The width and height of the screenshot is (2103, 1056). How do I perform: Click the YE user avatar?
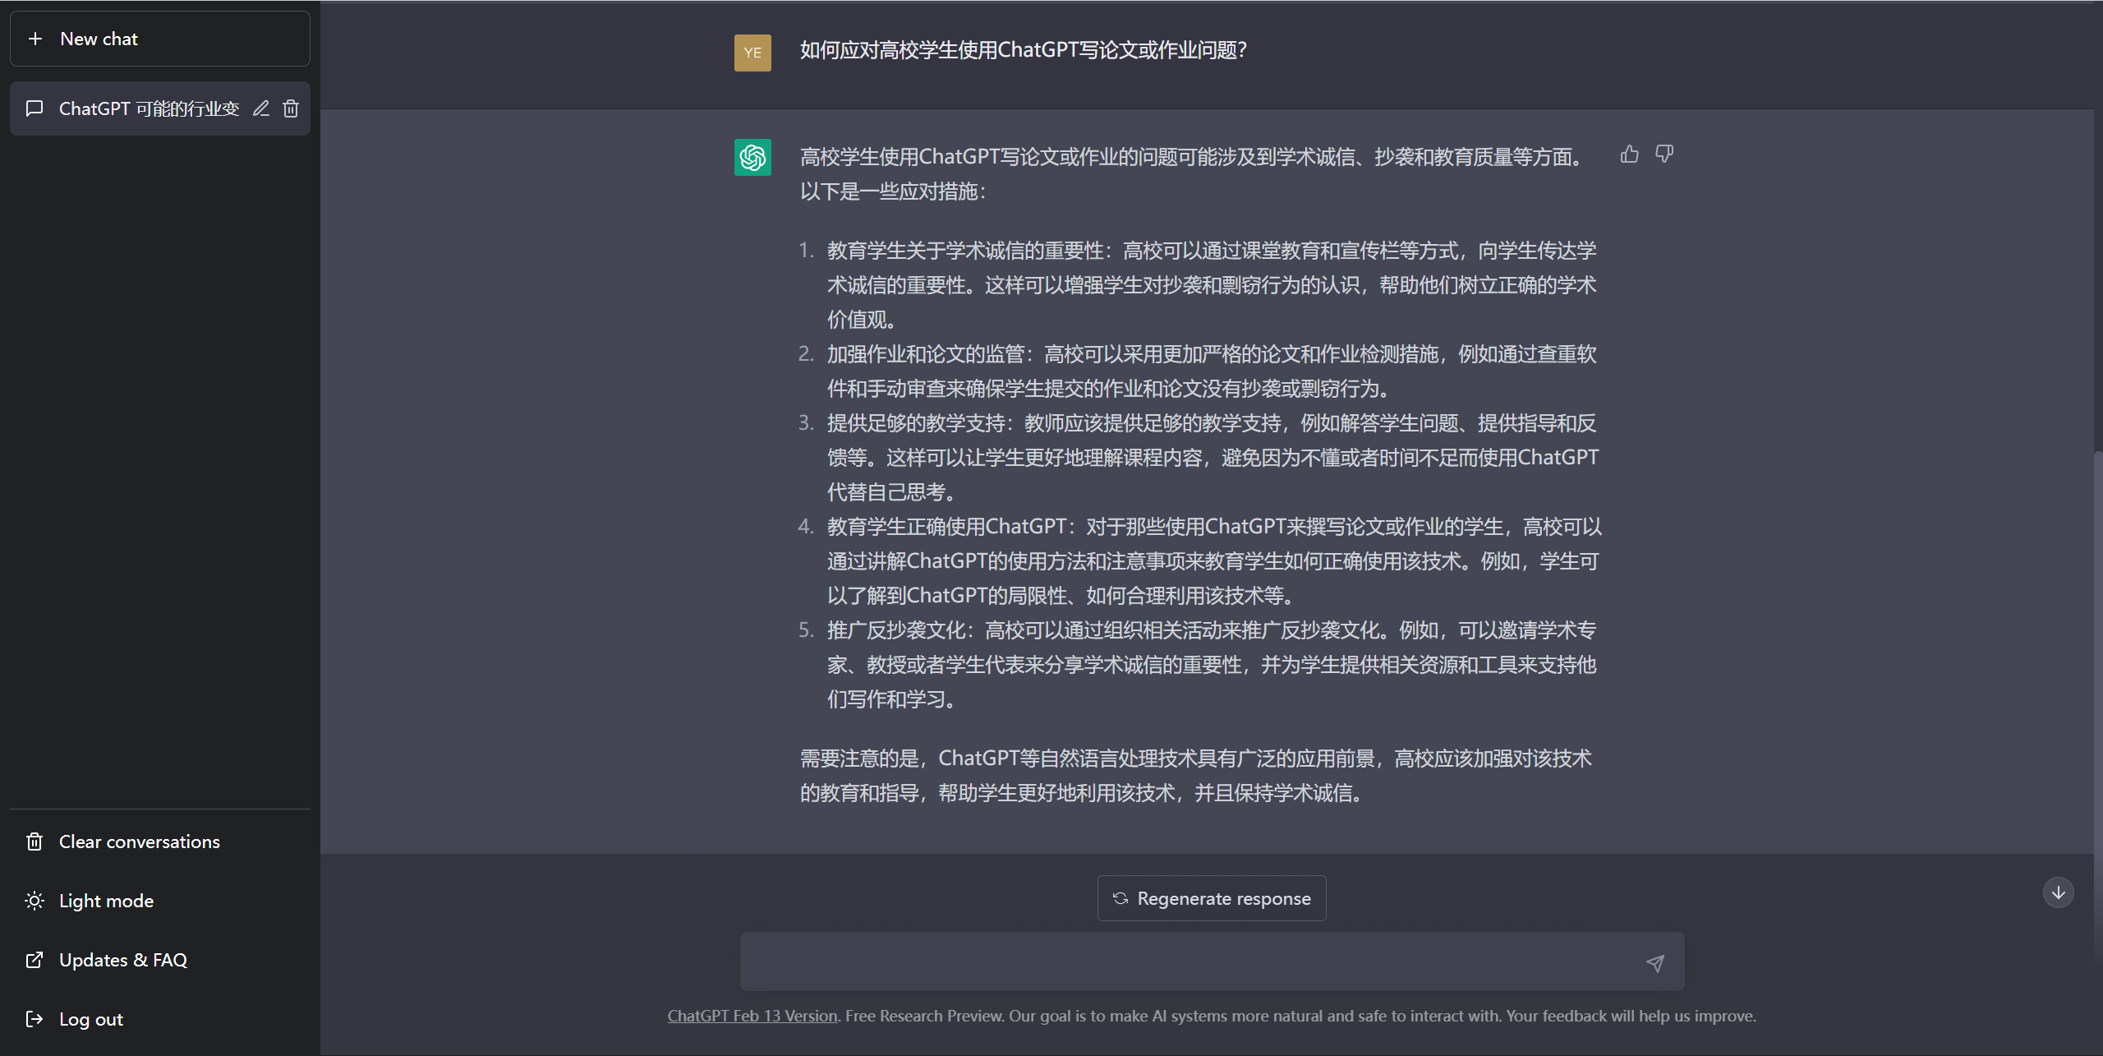pos(752,53)
